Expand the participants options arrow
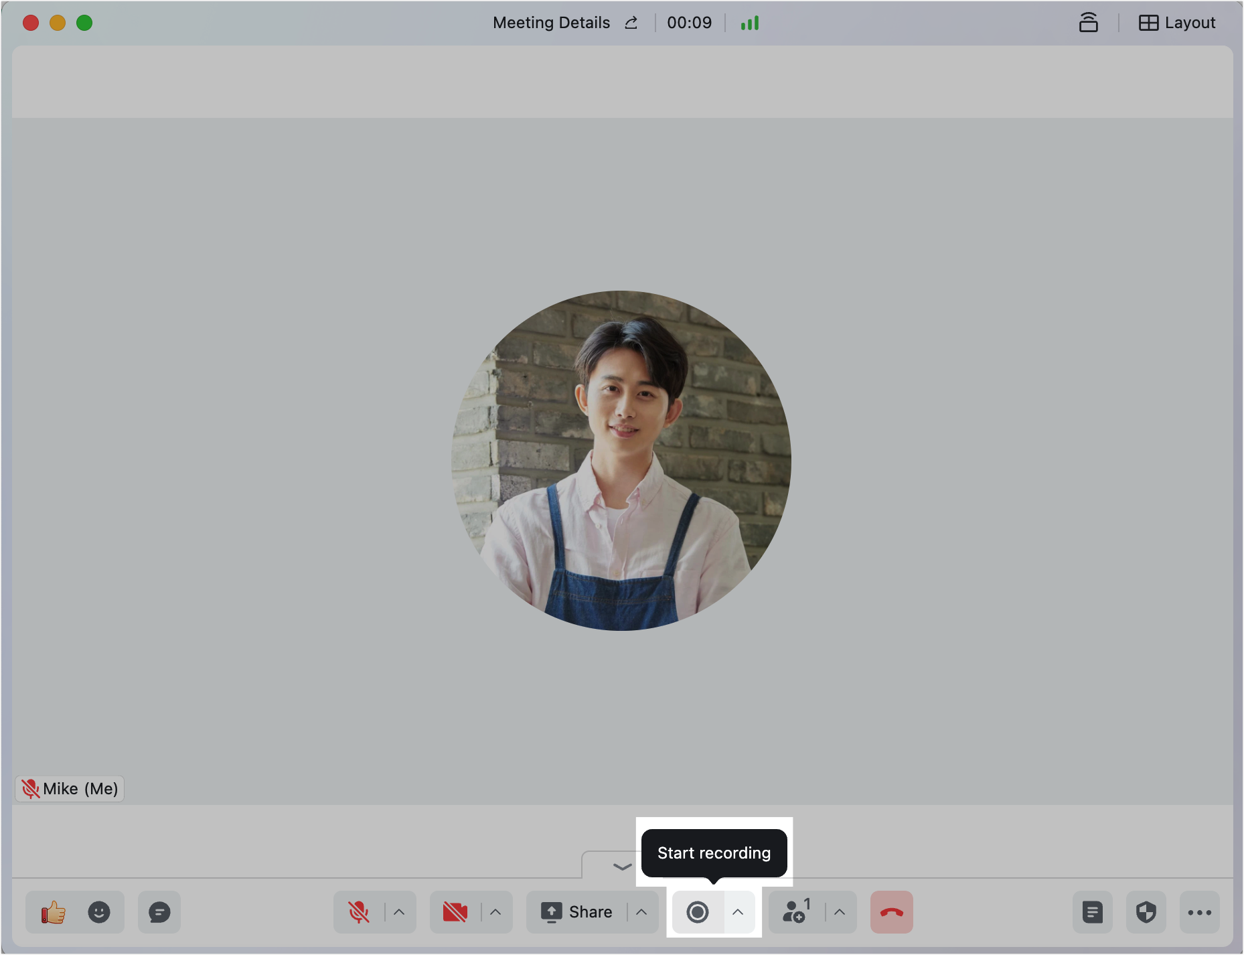The height and width of the screenshot is (955, 1244). [x=840, y=912]
